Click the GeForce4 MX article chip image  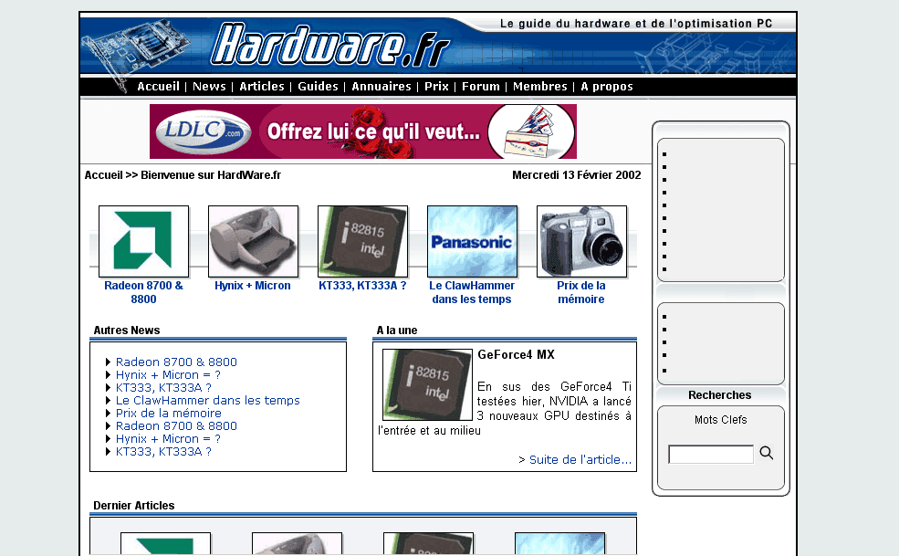pos(427,384)
